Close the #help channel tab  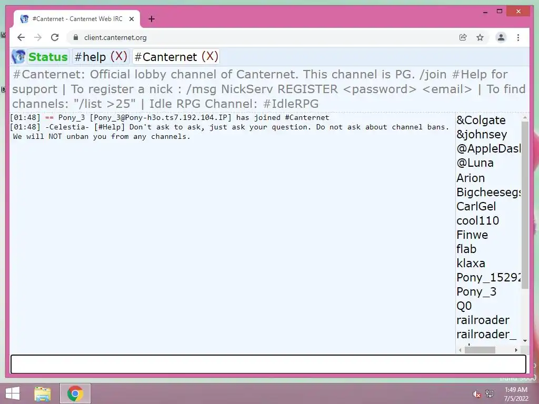(x=119, y=56)
